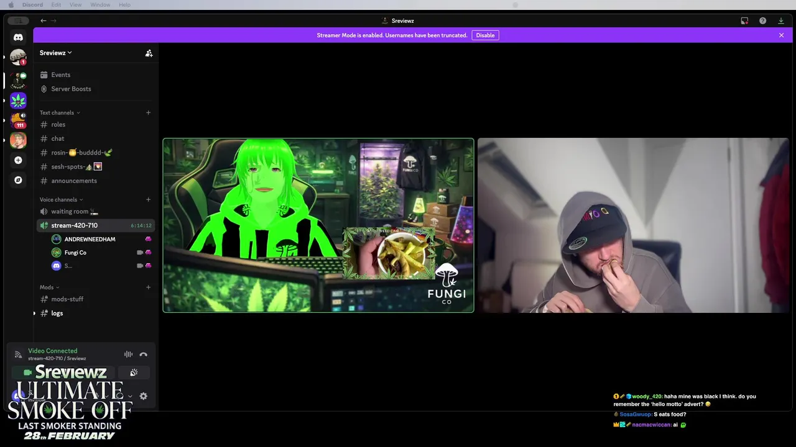This screenshot has height=447, width=796.
Task: Open the Discord menu bar item
Action: [x=32, y=5]
